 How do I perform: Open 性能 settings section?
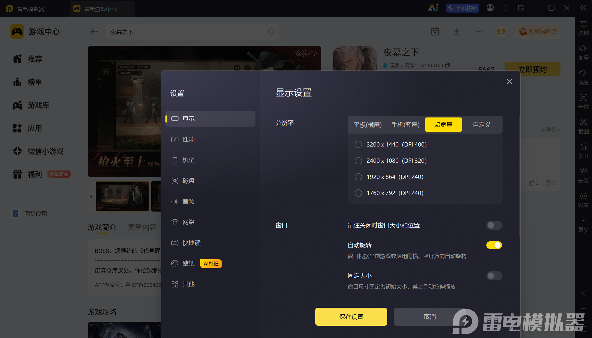210,140
